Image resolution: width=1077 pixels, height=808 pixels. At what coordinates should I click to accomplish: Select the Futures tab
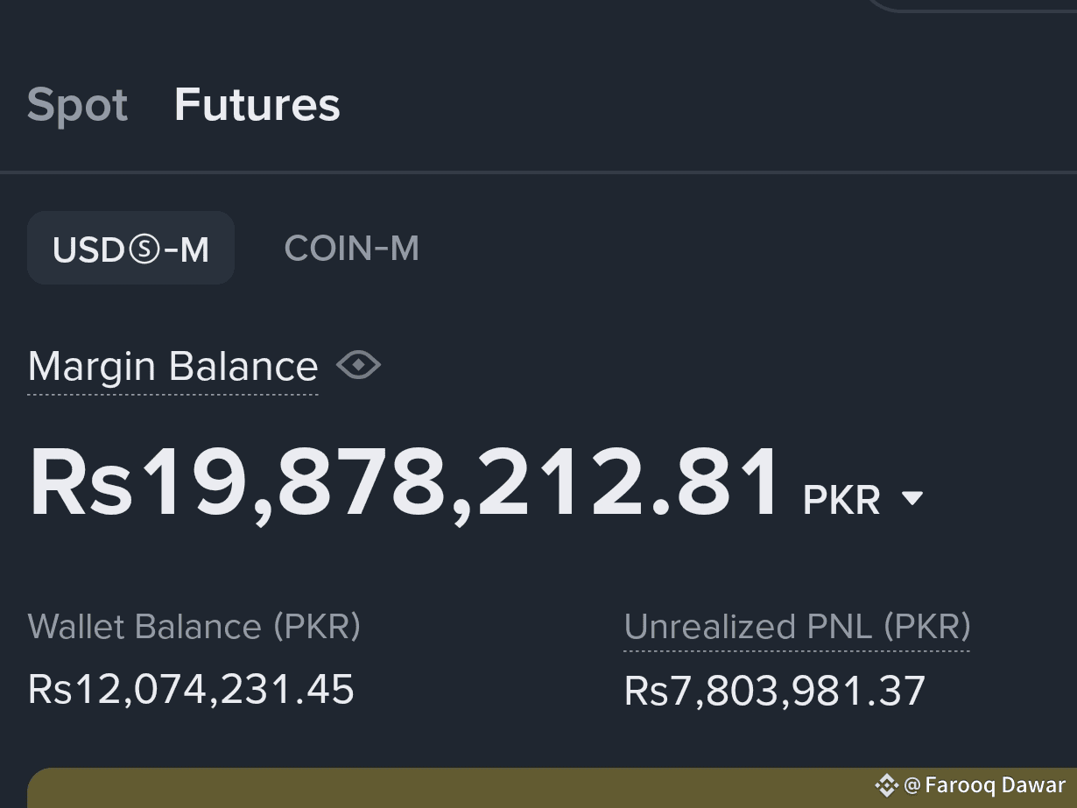coord(257,105)
